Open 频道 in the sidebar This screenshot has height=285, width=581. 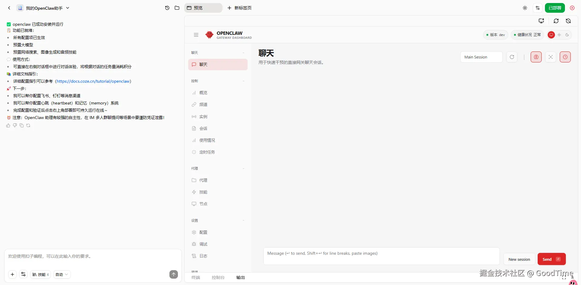tap(218, 104)
